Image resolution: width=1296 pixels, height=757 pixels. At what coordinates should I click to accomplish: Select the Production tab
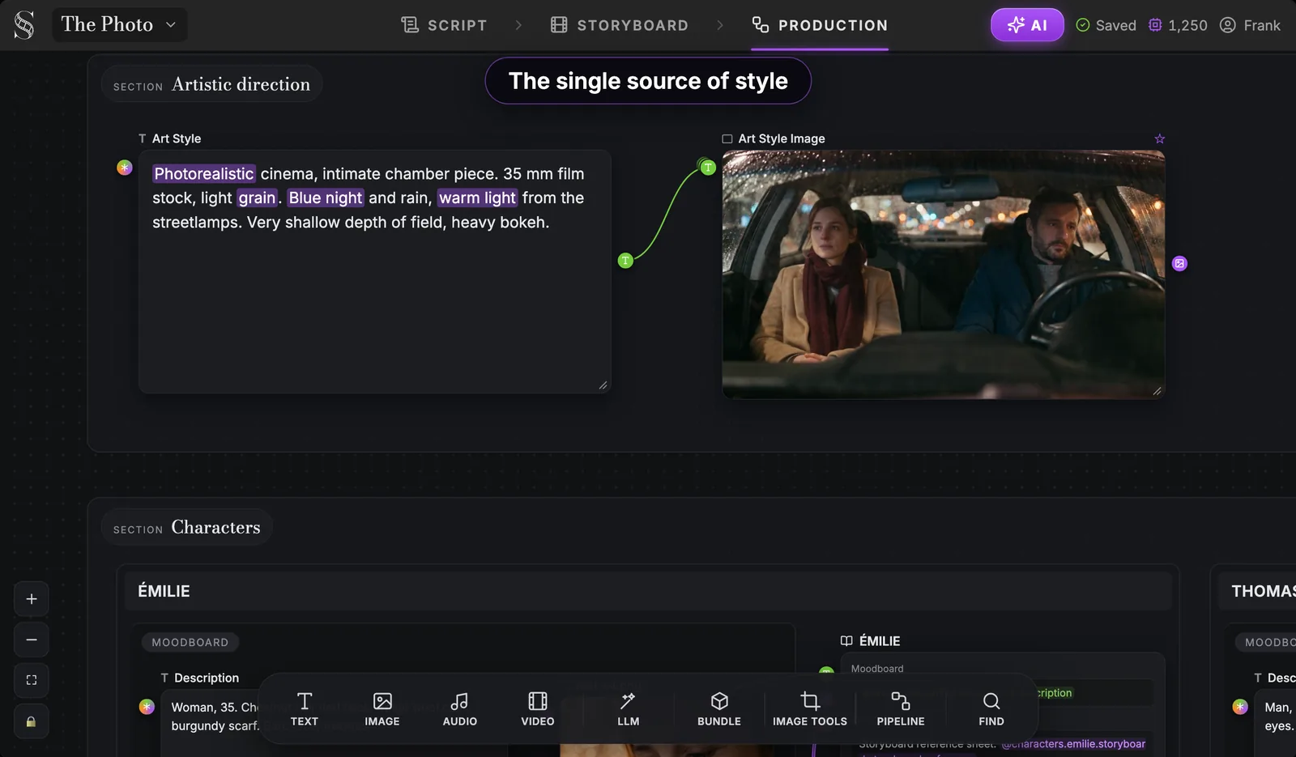tap(820, 25)
